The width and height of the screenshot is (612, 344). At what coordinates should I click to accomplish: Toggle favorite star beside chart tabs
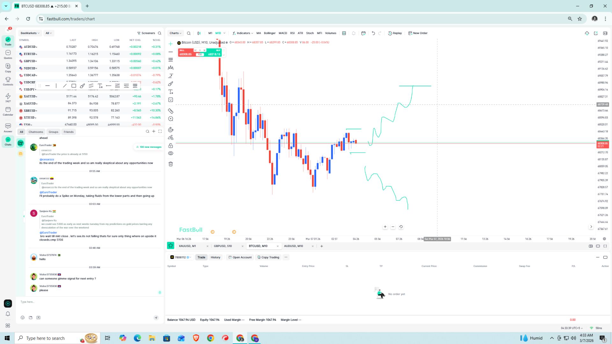171,246
